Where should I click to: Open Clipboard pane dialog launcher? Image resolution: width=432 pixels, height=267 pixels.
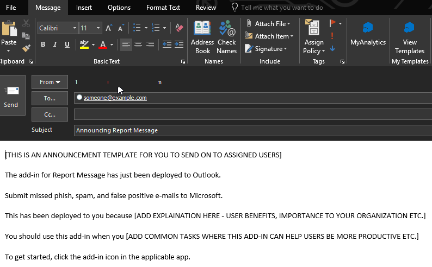point(31,62)
